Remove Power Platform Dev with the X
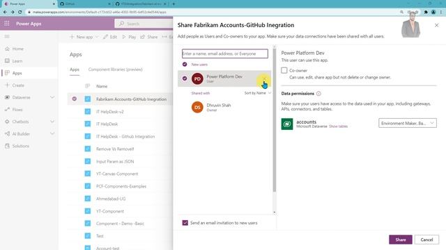 pyautogui.click(x=264, y=79)
